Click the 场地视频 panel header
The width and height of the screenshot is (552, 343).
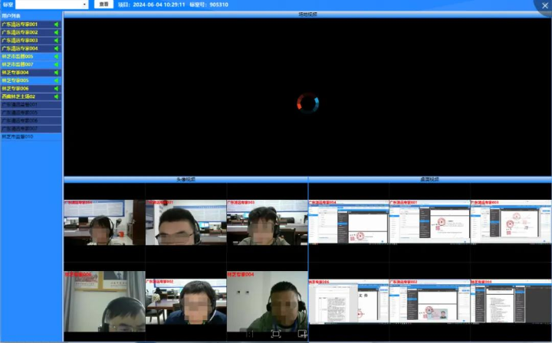[x=307, y=15]
